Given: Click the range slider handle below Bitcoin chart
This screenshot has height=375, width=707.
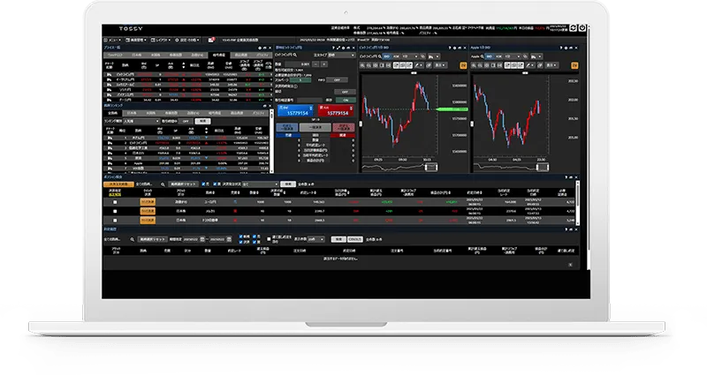Looking at the screenshot, I should (x=433, y=165).
